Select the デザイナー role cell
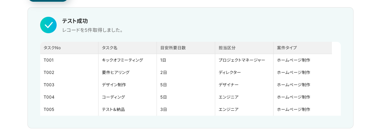Viewport: 381px width, 139px height. point(229,85)
